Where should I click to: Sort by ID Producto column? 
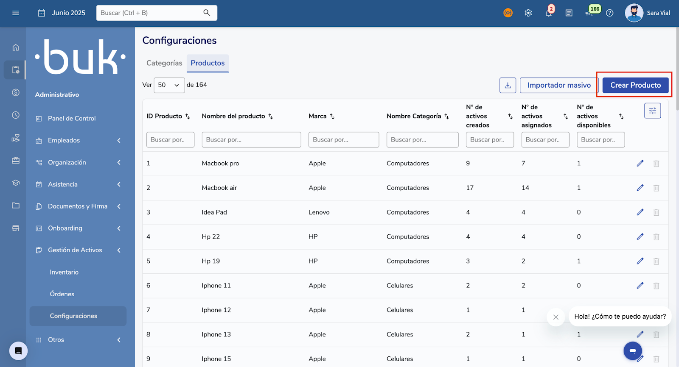(188, 116)
